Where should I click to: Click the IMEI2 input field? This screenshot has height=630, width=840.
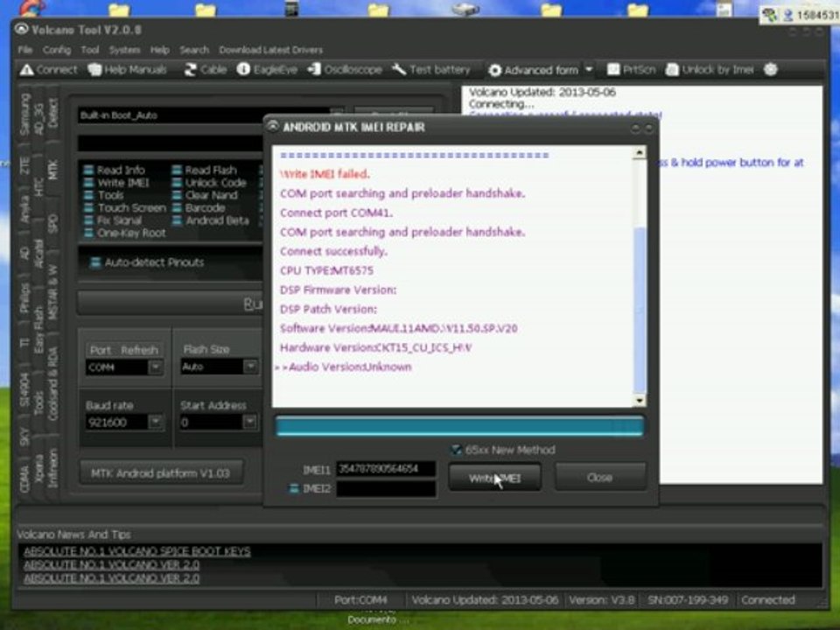386,488
